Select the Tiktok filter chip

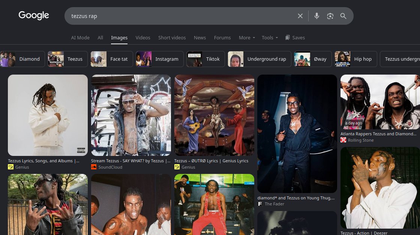pos(205,59)
